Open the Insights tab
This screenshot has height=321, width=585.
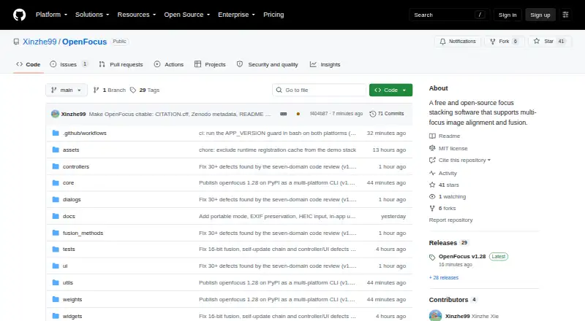click(x=325, y=64)
